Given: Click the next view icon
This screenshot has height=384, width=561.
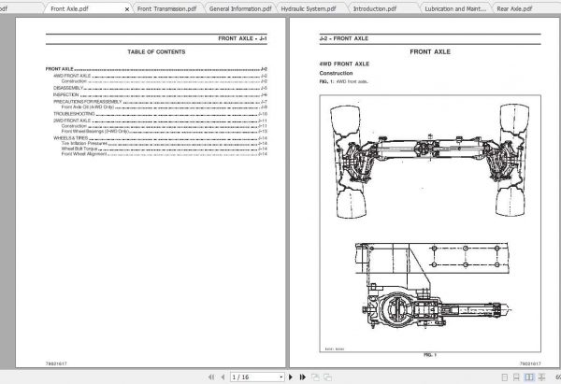Looking at the screenshot, I should pos(327,377).
